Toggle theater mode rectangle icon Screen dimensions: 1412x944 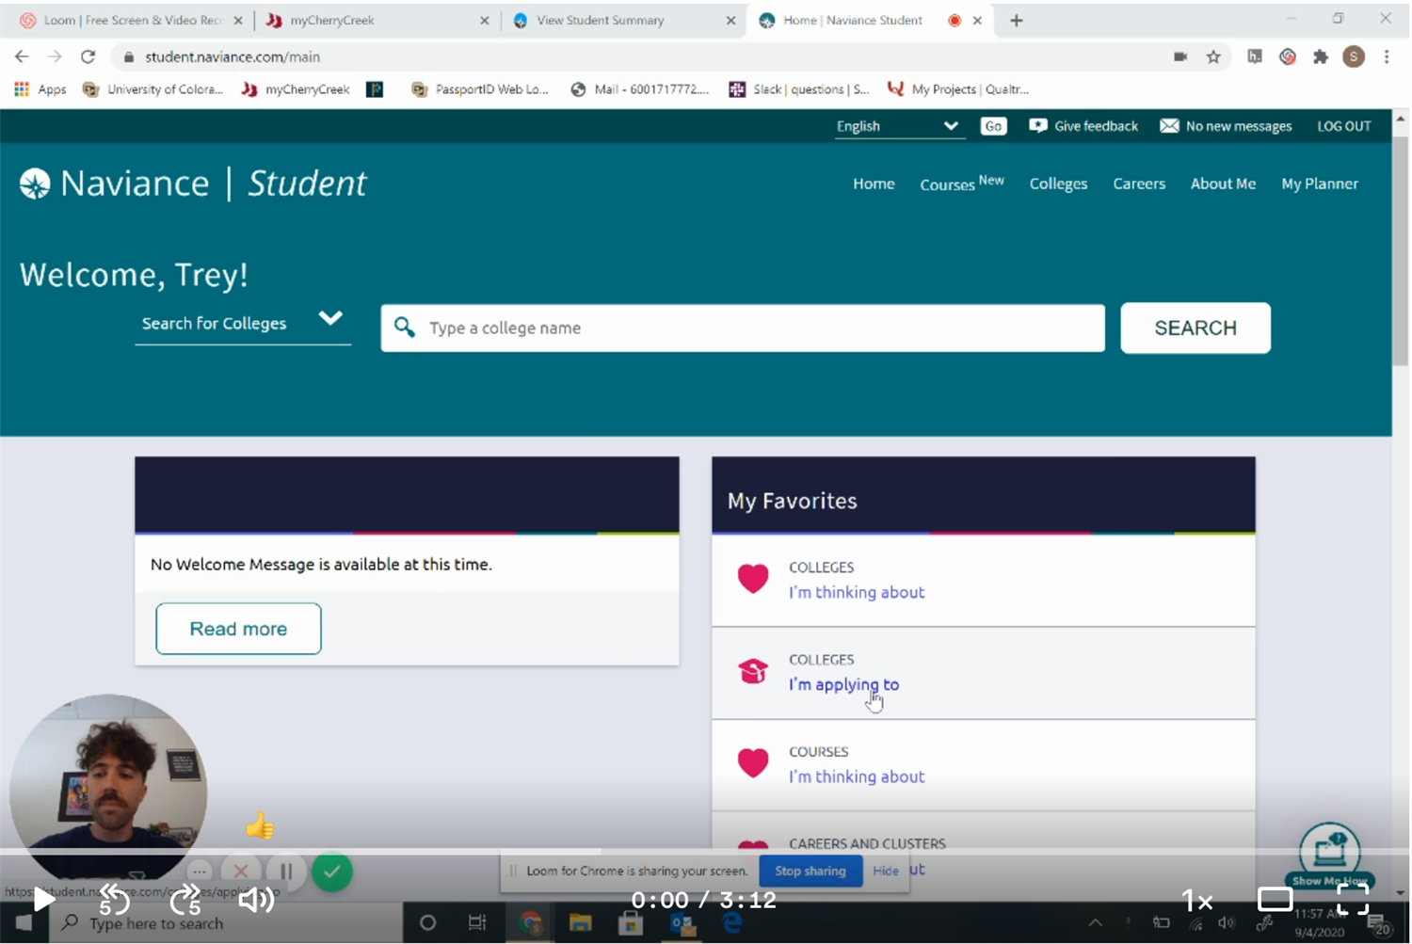click(1275, 900)
